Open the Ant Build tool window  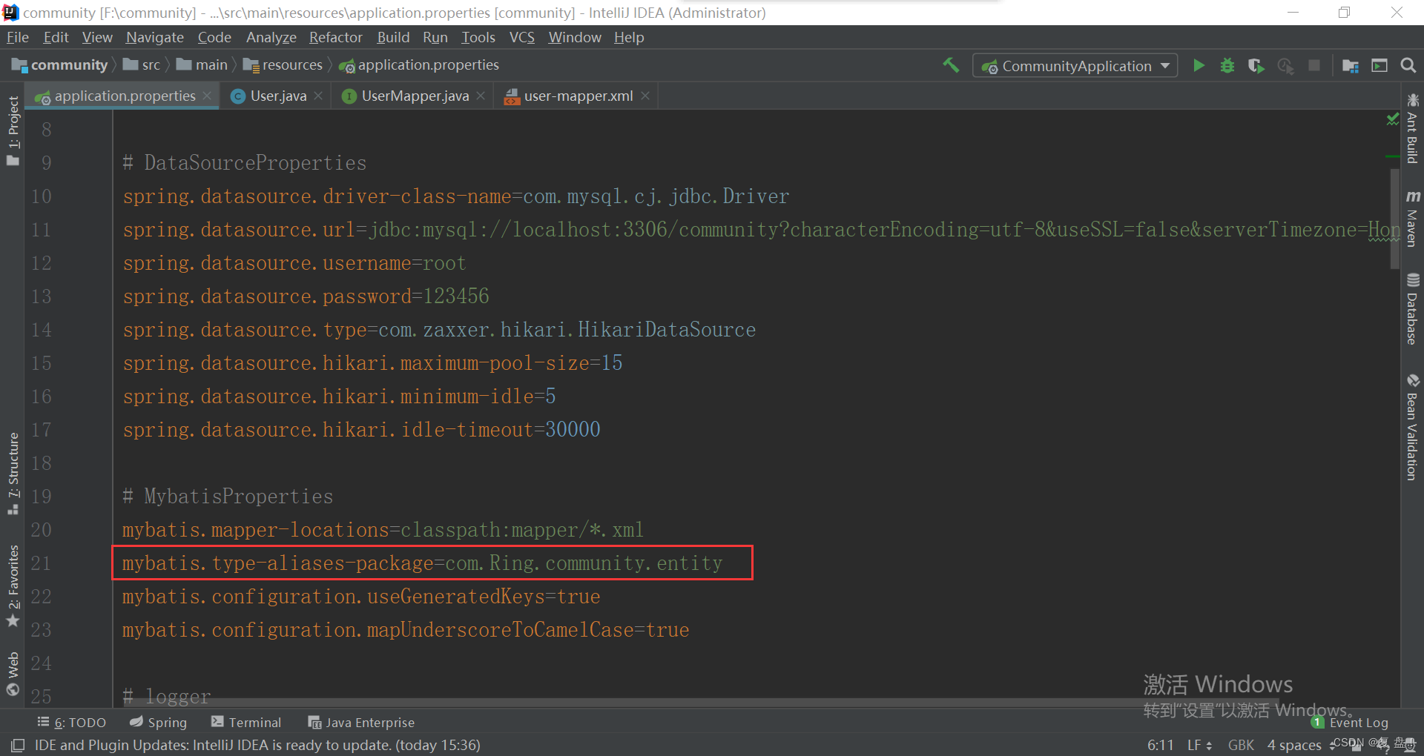[x=1412, y=128]
